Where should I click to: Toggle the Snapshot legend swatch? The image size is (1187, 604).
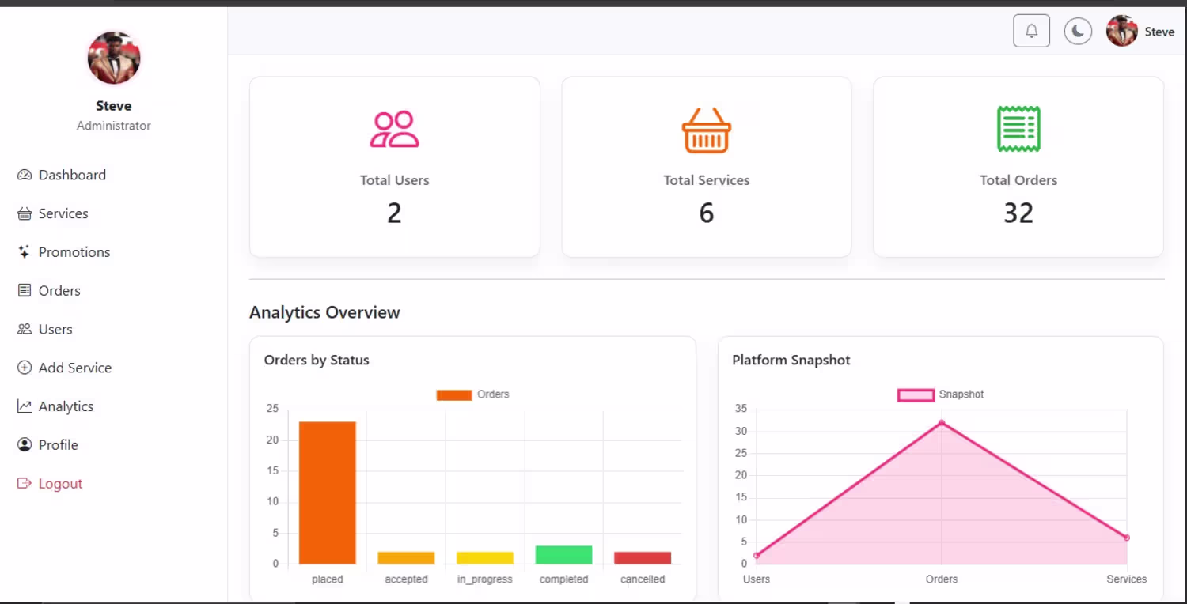(x=916, y=394)
